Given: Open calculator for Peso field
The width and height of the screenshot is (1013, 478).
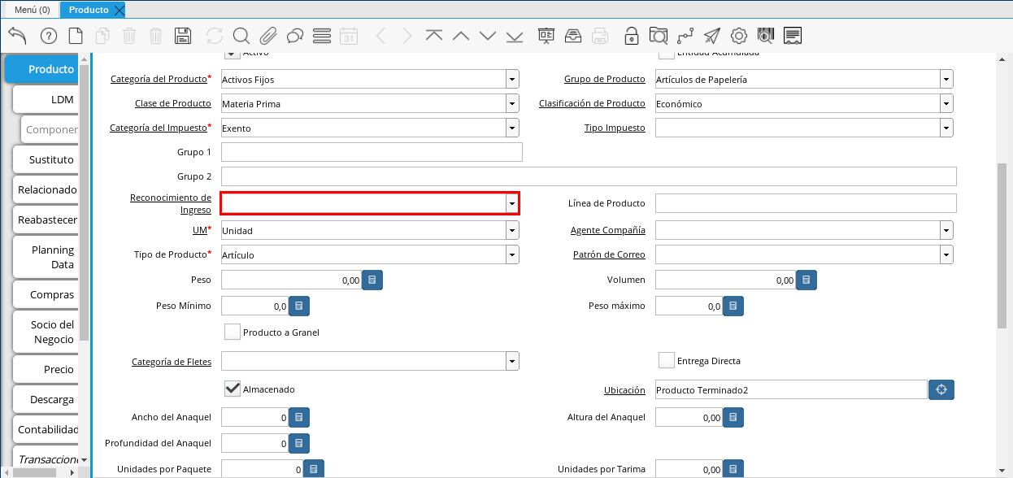Looking at the screenshot, I should 372,280.
